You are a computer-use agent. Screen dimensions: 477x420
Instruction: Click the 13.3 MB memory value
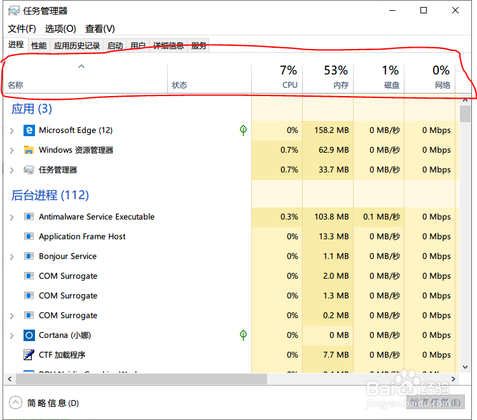click(x=333, y=237)
